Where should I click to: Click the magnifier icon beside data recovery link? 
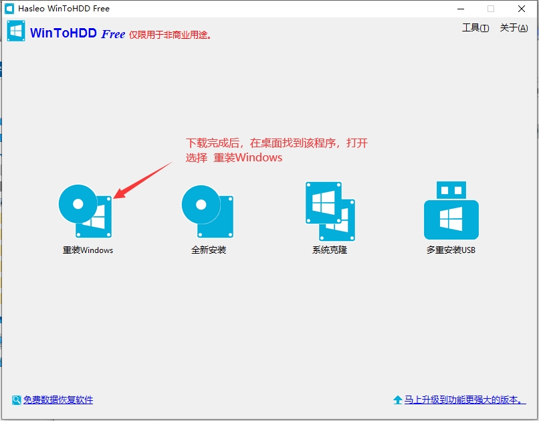click(x=17, y=400)
